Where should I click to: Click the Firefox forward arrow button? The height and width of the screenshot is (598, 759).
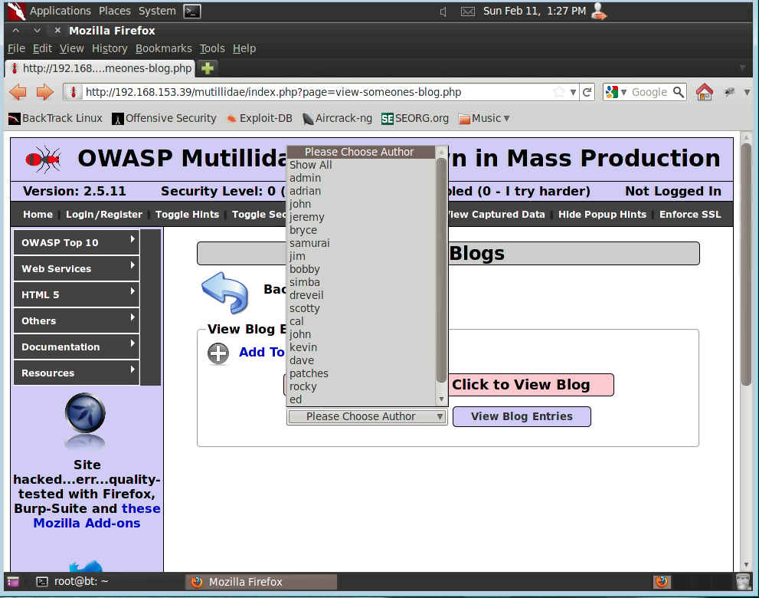point(44,92)
